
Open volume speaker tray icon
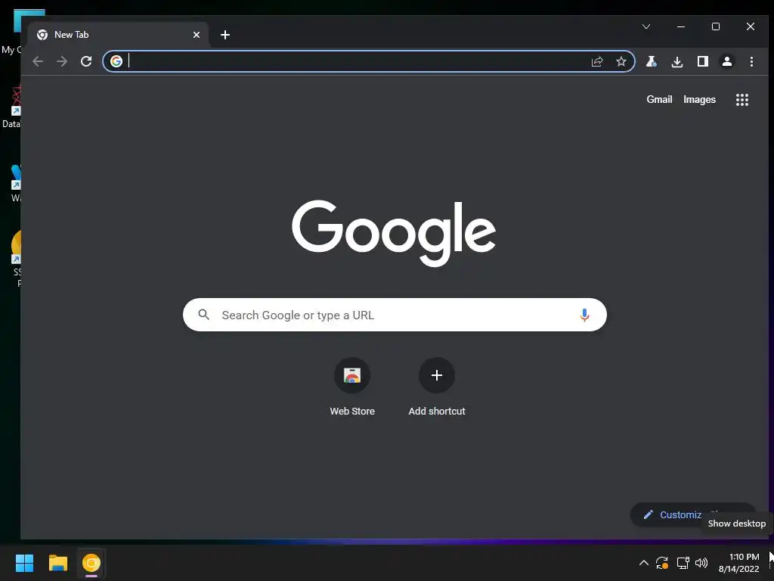click(701, 563)
